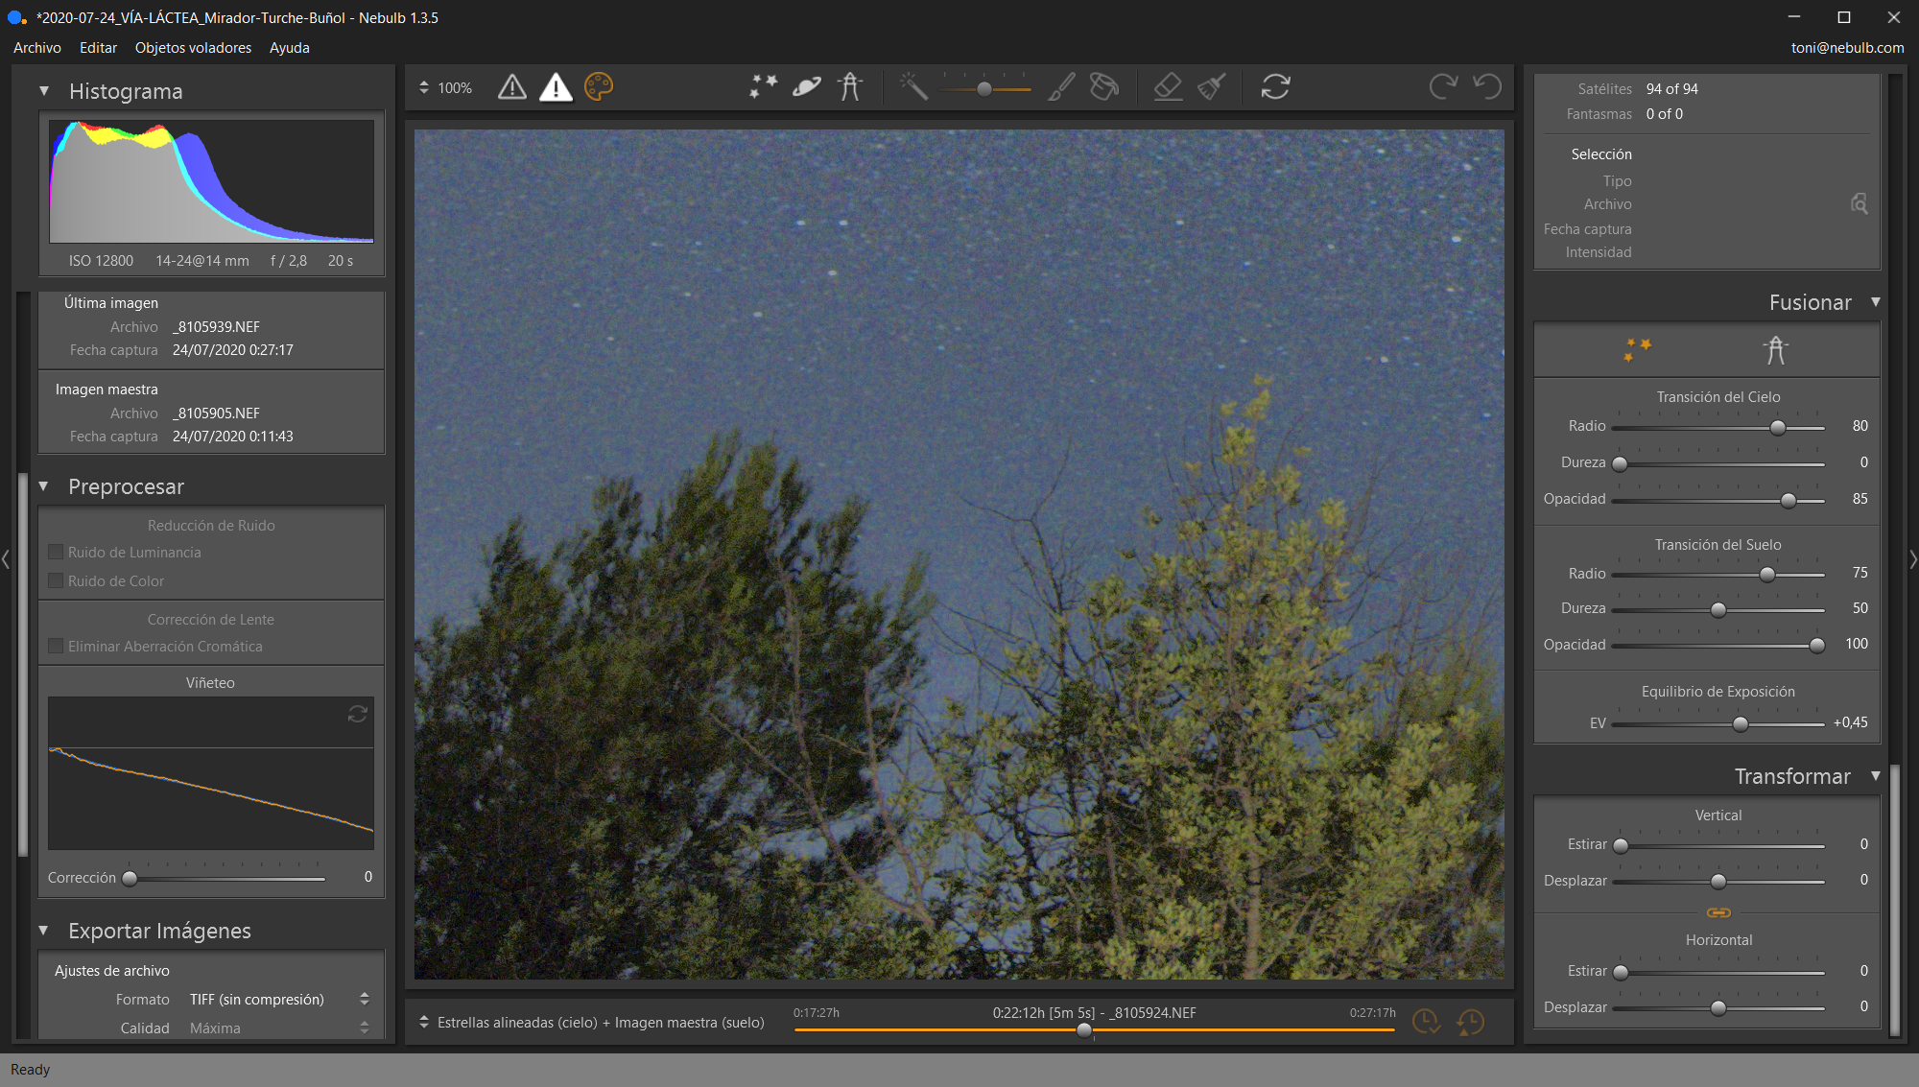Adjust Transición del Cielo Opacidad slider
This screenshot has height=1087, width=1919.
(1789, 500)
